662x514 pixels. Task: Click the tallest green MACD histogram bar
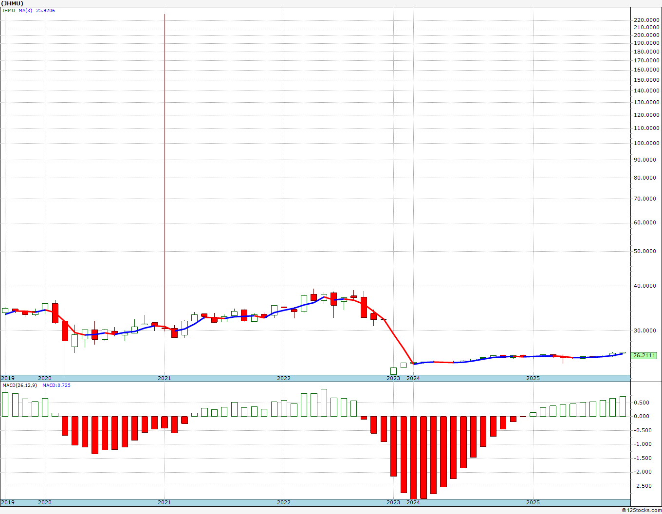pyautogui.click(x=324, y=403)
